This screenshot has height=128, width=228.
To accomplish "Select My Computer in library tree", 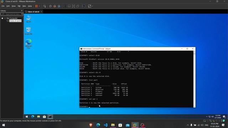I will pos(12,18).
